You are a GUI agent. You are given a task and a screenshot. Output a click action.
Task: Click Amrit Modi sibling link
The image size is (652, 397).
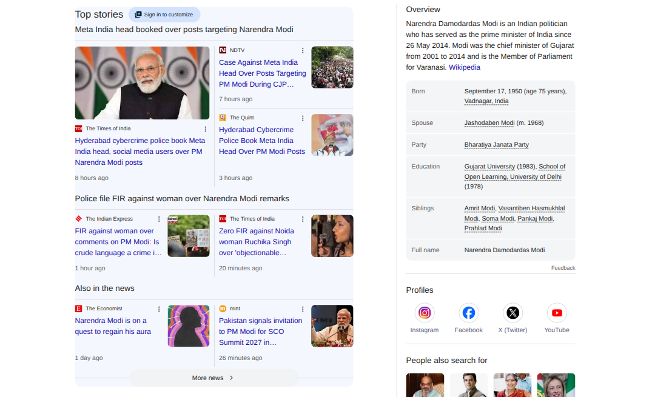click(x=479, y=209)
